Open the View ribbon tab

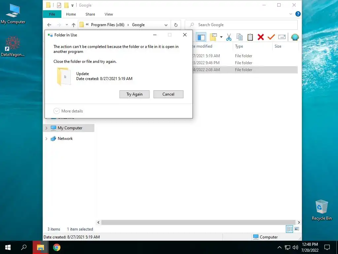(109, 14)
